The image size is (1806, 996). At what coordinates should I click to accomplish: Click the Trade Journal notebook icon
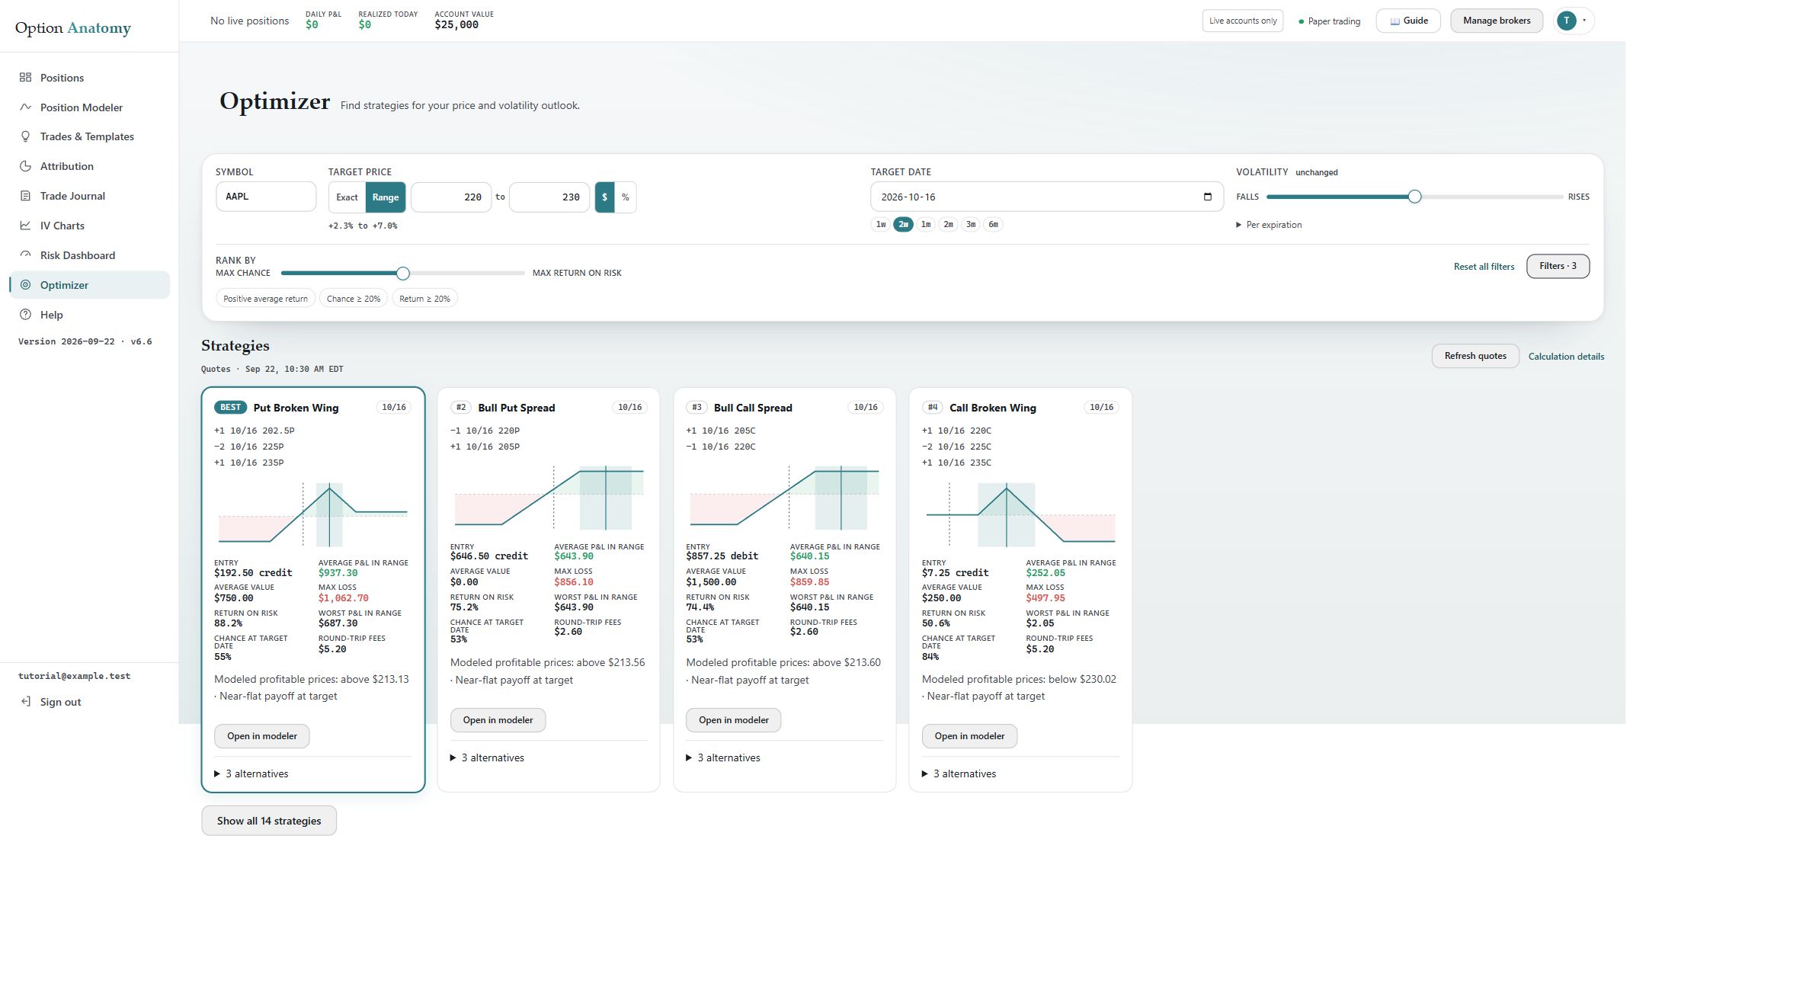click(25, 196)
